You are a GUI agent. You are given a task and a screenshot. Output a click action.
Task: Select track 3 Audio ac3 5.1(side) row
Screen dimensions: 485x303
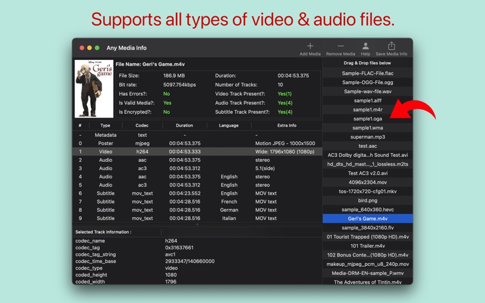coord(198,168)
